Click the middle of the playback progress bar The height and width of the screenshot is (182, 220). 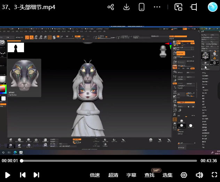[110, 161]
